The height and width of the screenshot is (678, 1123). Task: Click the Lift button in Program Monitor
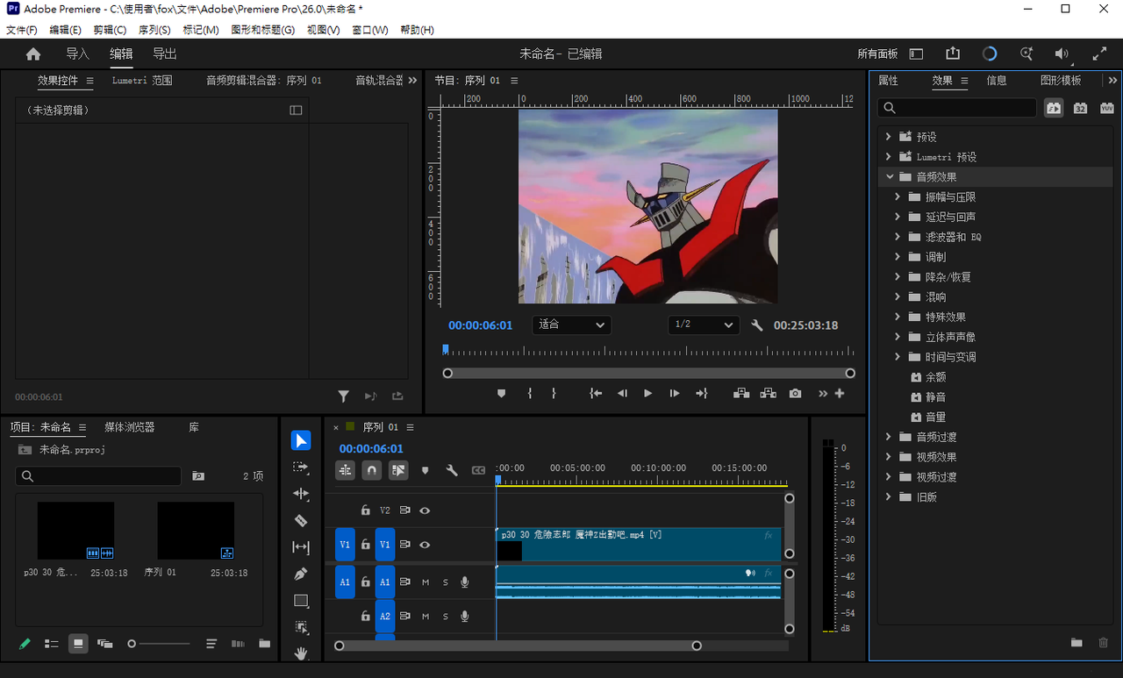741,394
